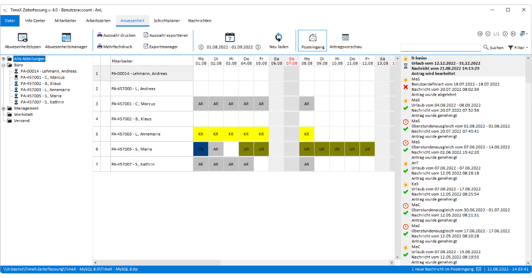Click Auswahl exportieren
532x278 pixels.
(165, 35)
